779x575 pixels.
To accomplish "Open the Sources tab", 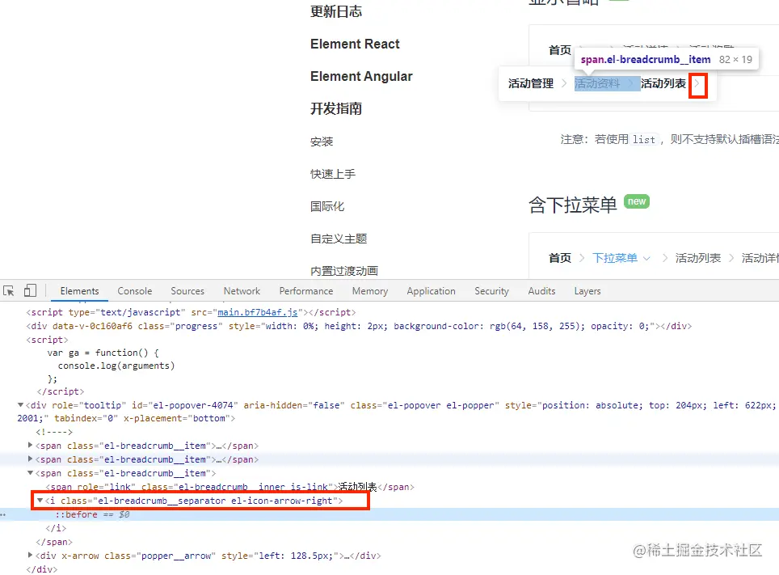I will (x=187, y=291).
